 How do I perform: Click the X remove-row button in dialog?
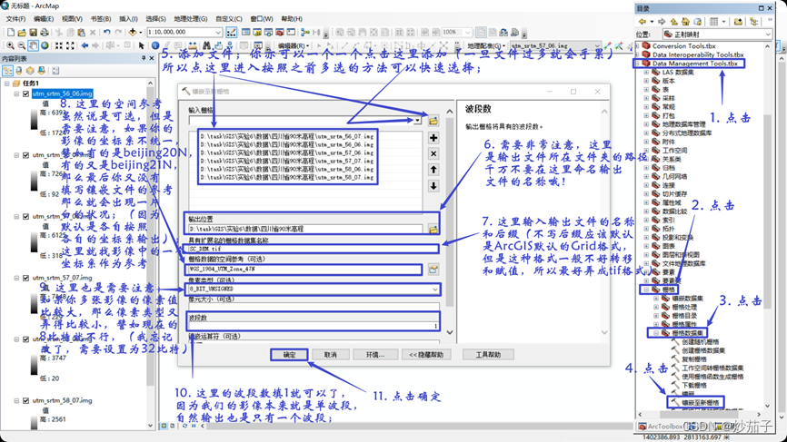click(x=433, y=154)
